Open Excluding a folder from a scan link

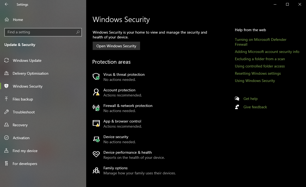point(260,59)
